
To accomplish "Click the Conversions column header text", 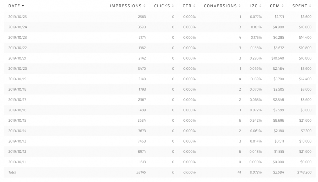I will [x=220, y=6].
